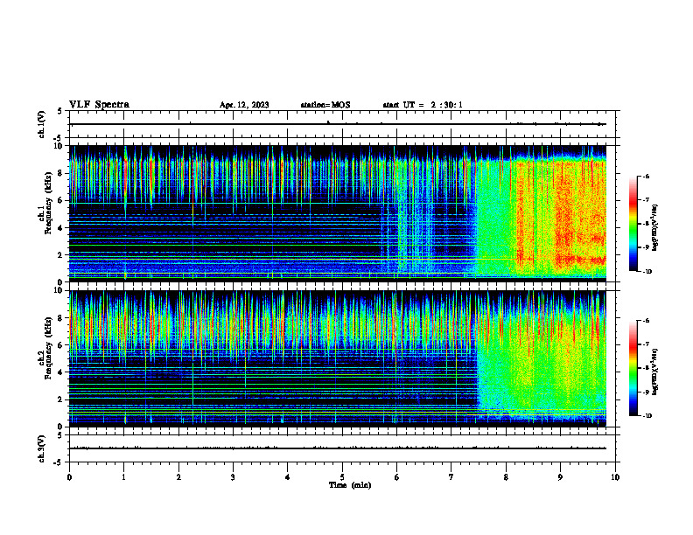693x535 pixels.
Task: Click the "-5" tick on ch.3(V) axis
Action: point(59,462)
